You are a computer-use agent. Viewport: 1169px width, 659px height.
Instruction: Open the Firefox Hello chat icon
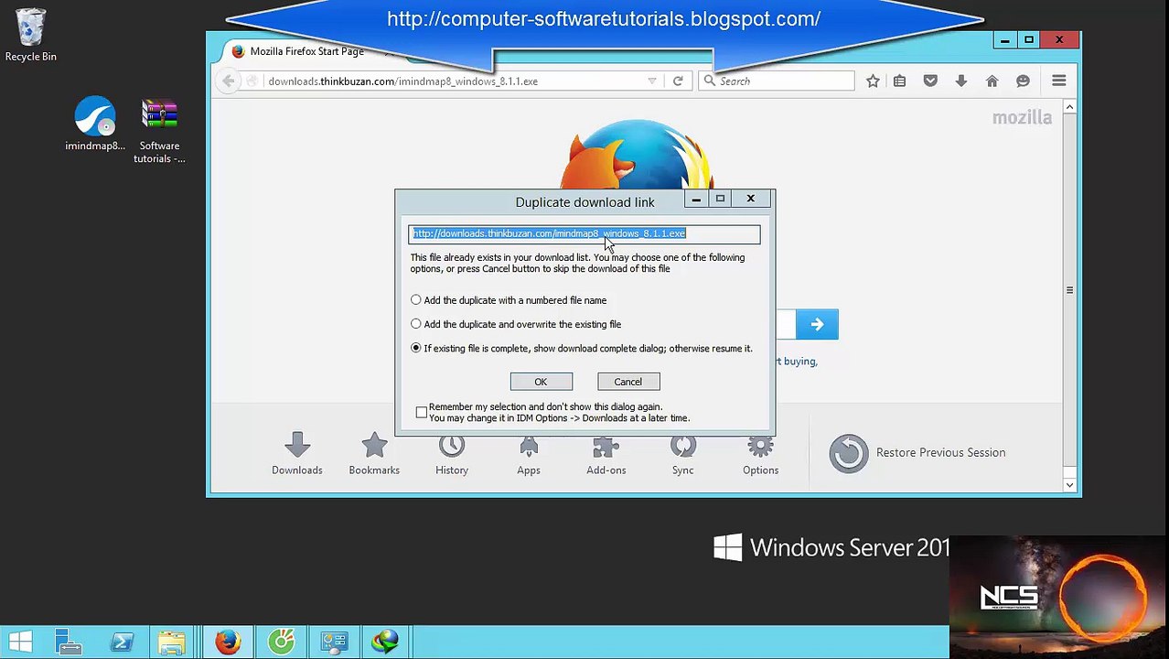point(1023,81)
